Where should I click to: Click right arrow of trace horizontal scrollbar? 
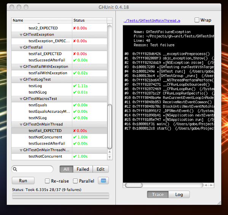(211, 185)
